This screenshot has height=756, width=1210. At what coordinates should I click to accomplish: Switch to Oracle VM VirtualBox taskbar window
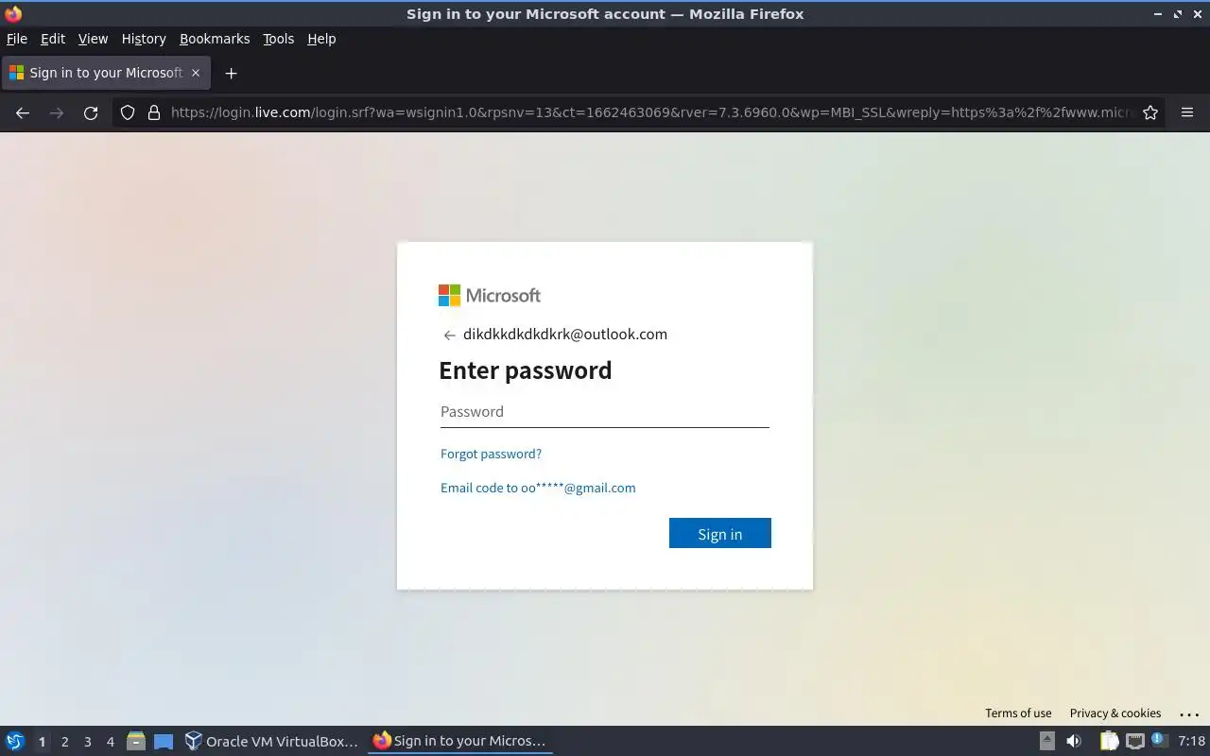point(272,741)
